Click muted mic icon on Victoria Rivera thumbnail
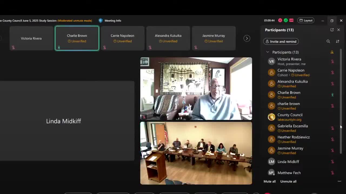The image size is (346, 194). click(13, 47)
